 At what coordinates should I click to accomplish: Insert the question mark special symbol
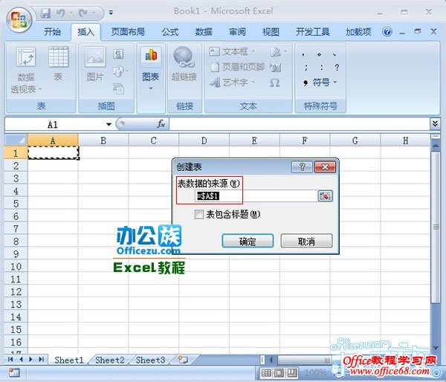tap(337, 68)
